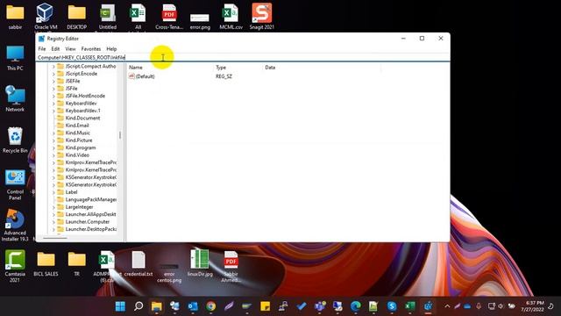Open Outlook from the taskbar
The width and height of the screenshot is (561, 316).
pos(193,306)
